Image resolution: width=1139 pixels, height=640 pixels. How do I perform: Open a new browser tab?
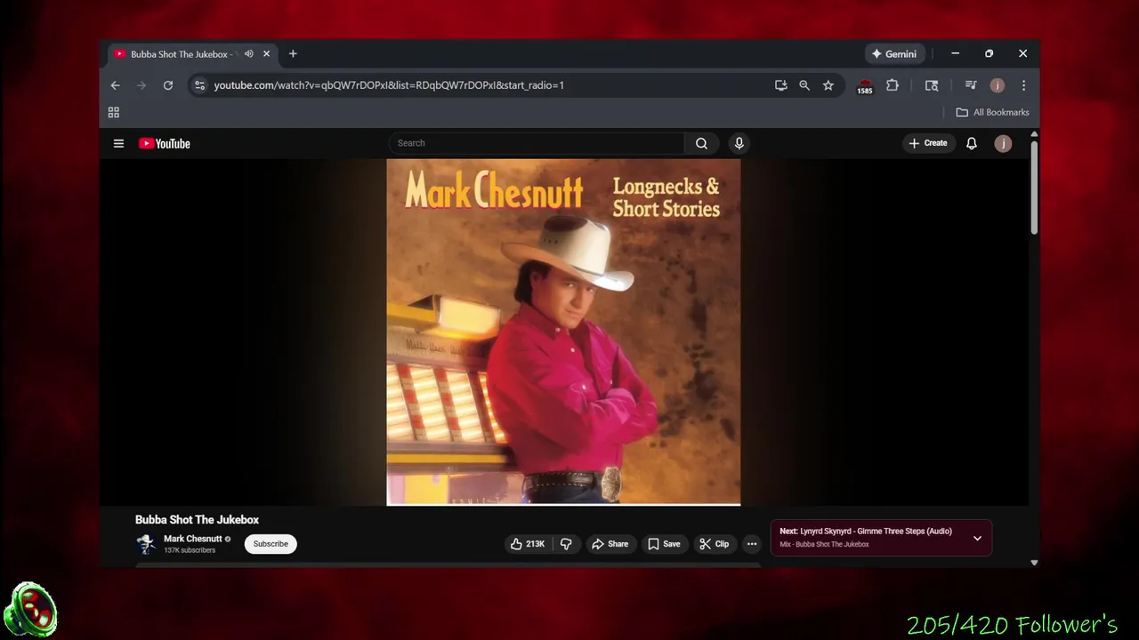[x=293, y=54]
